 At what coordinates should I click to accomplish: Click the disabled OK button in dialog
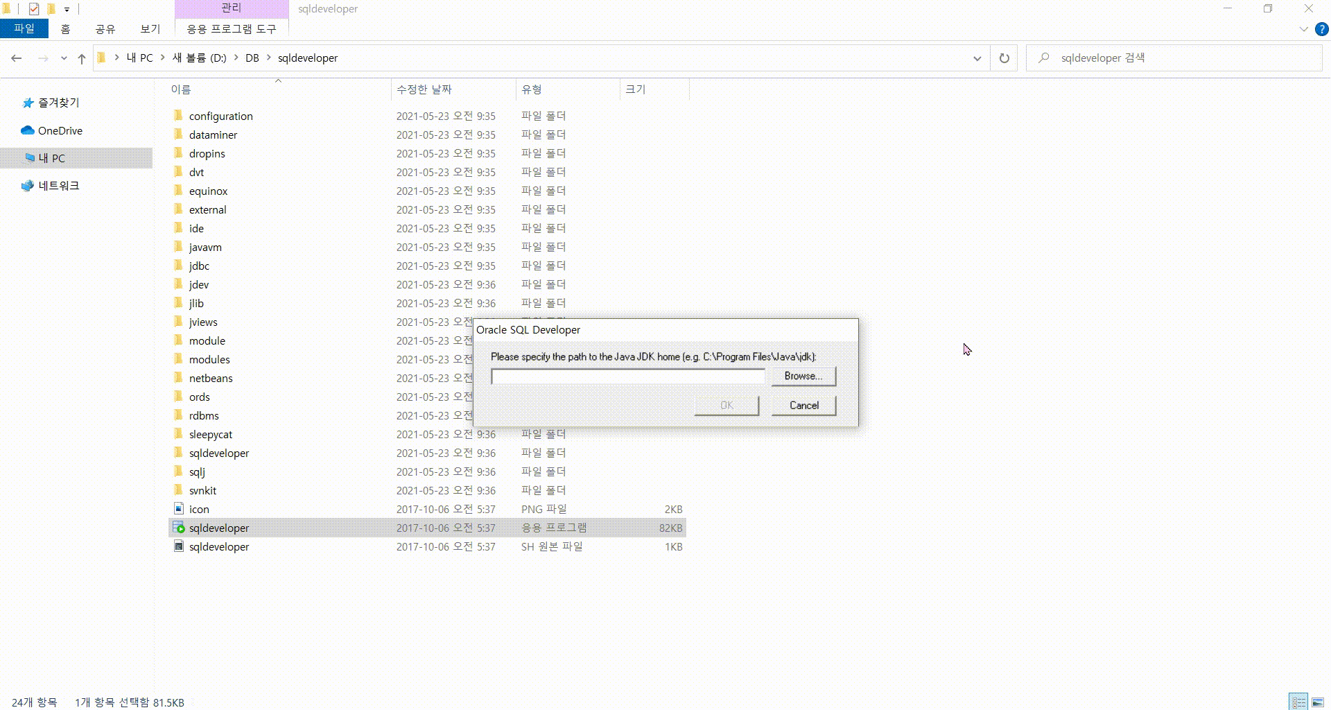click(x=727, y=406)
